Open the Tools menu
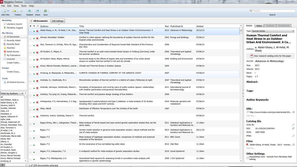Image resolution: width=297 pixels, height=167 pixels. click(24, 6)
